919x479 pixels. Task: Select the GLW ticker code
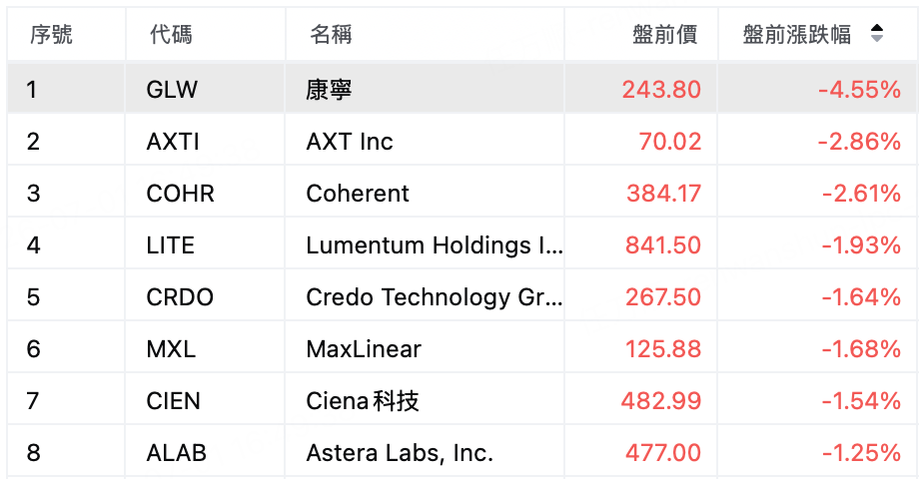coord(172,90)
